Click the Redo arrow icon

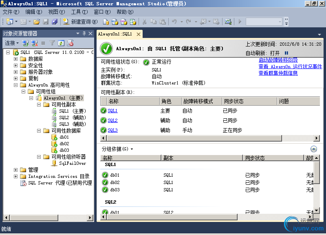point(189,22)
